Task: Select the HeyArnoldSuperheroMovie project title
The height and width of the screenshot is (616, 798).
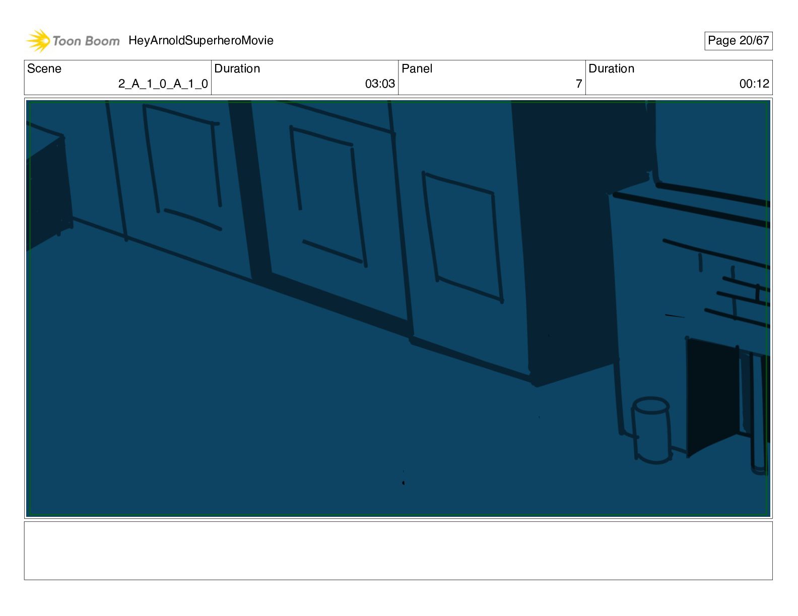Action: (201, 41)
